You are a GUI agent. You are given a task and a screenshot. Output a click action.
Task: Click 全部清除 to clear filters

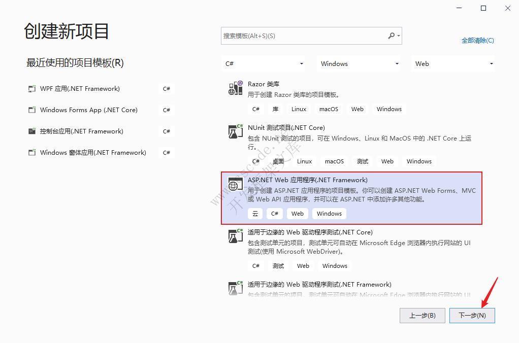[477, 40]
